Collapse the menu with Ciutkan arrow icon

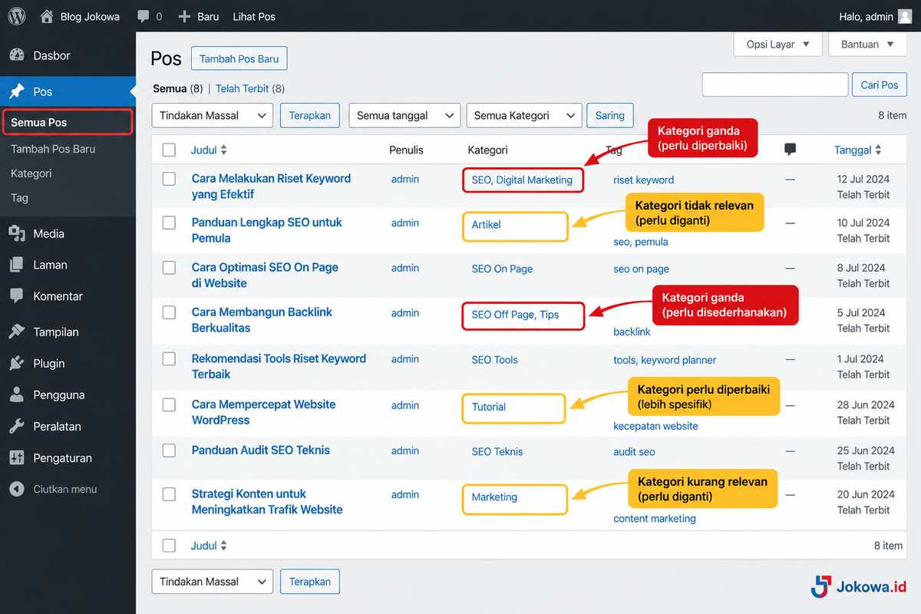(x=17, y=489)
